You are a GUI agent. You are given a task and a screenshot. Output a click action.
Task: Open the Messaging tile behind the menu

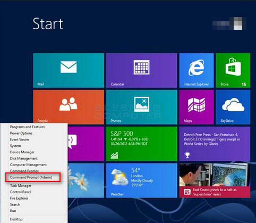pyautogui.click(x=86, y=144)
